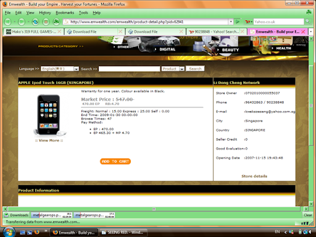Click into the site Search text field
This screenshot has width=316, height=237.
pyautogui.click(x=129, y=69)
